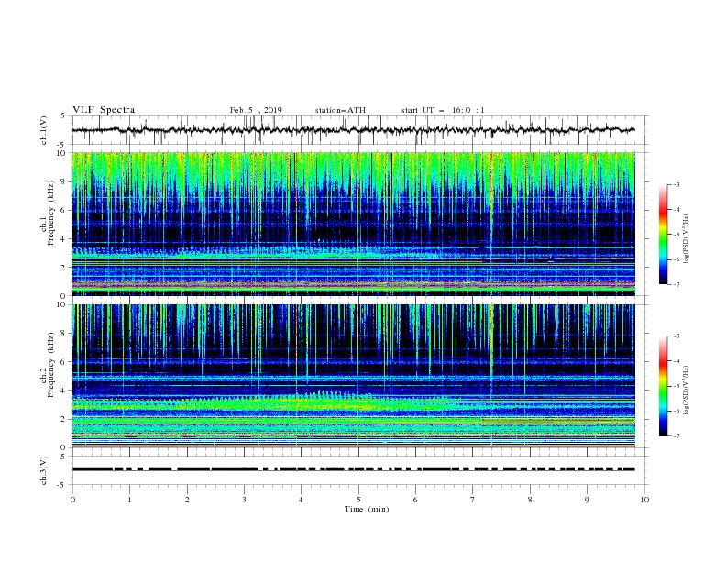Click the "VLF Spectra" plot title
The height and width of the screenshot is (561, 726).
point(104,110)
